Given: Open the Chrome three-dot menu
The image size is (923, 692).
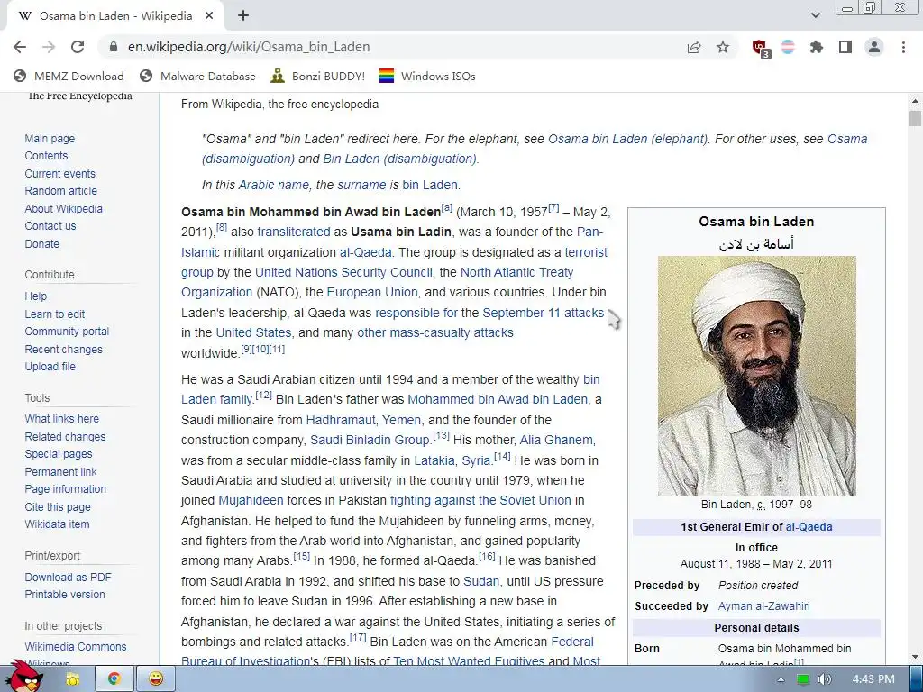Looking at the screenshot, I should [x=903, y=47].
